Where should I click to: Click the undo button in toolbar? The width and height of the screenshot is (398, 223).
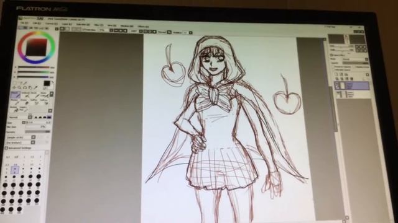coord(62,29)
